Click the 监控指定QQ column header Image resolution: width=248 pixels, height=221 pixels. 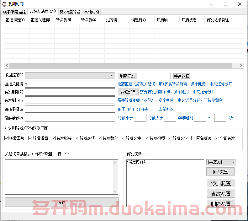(16, 20)
